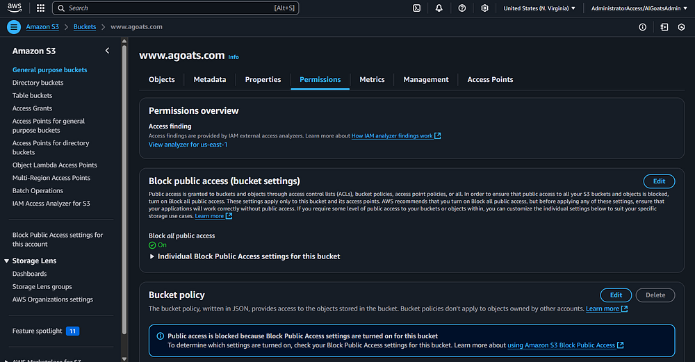The height and width of the screenshot is (362, 695).
Task: Click the AWS logo home icon
Action: (x=15, y=8)
